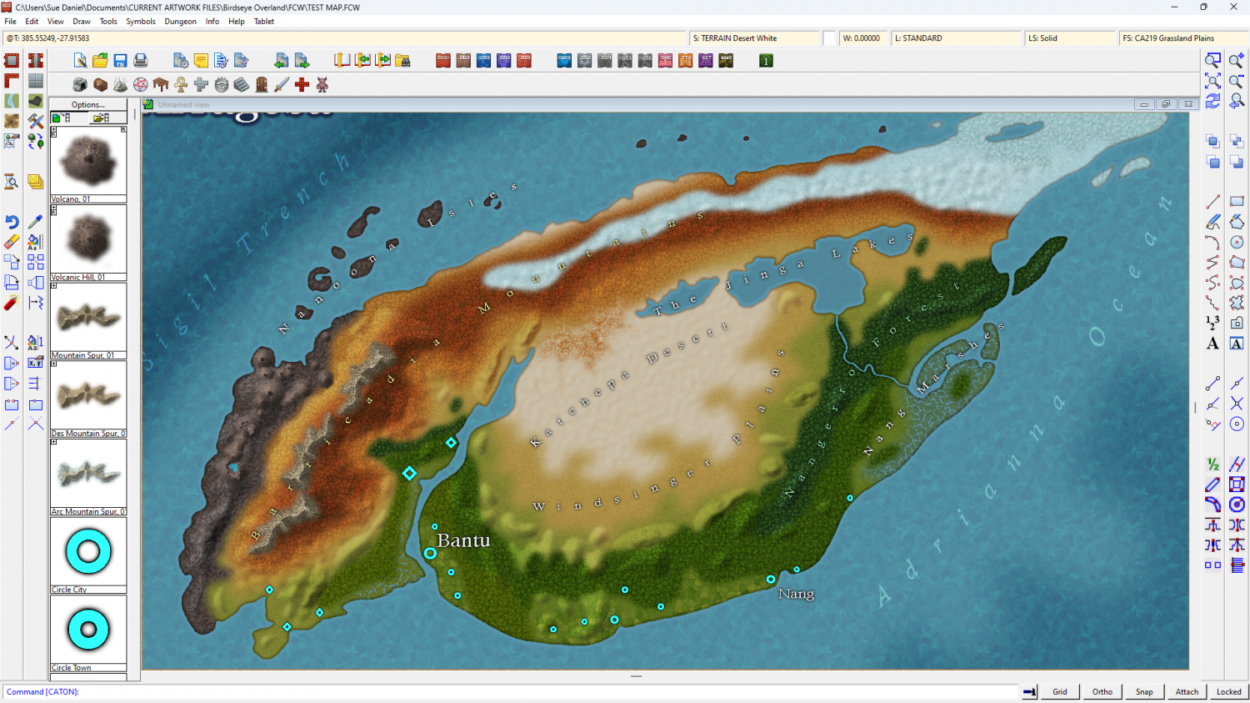
Task: Click the layer indicator L: STANDARD
Action: tap(957, 38)
